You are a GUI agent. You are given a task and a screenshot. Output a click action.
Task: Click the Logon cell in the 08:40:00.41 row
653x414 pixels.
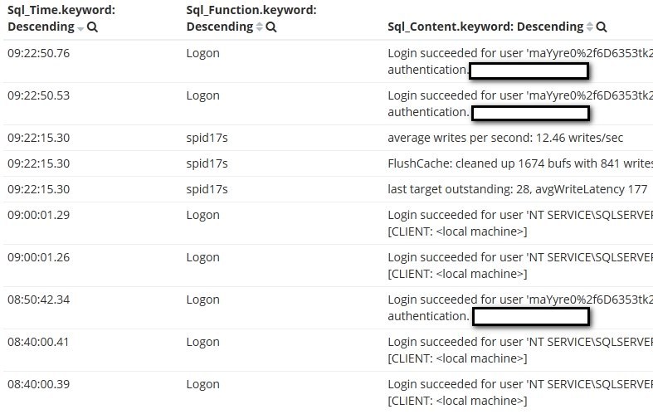pos(202,343)
